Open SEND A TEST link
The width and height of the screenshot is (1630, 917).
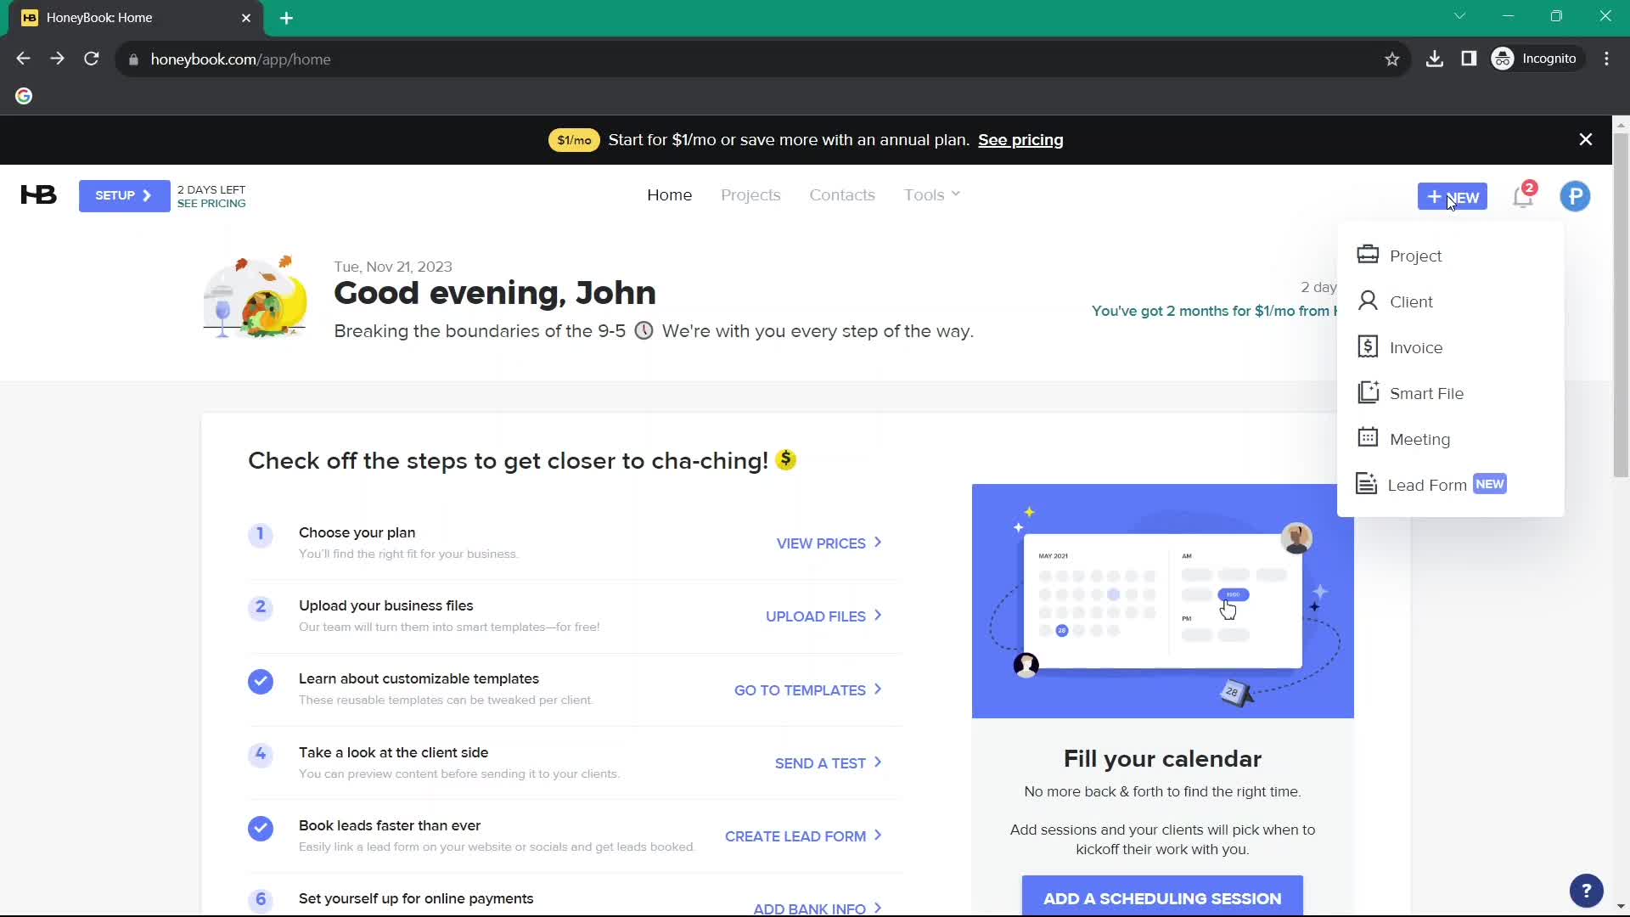[x=828, y=763]
